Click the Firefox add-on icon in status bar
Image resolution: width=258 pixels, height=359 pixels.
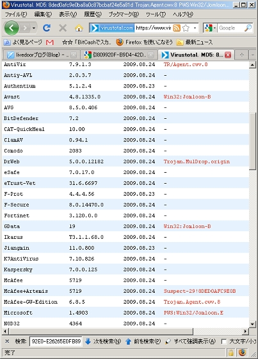point(242,353)
